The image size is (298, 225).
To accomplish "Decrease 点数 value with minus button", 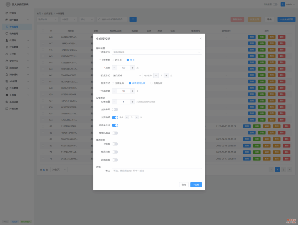I will point(114,68).
